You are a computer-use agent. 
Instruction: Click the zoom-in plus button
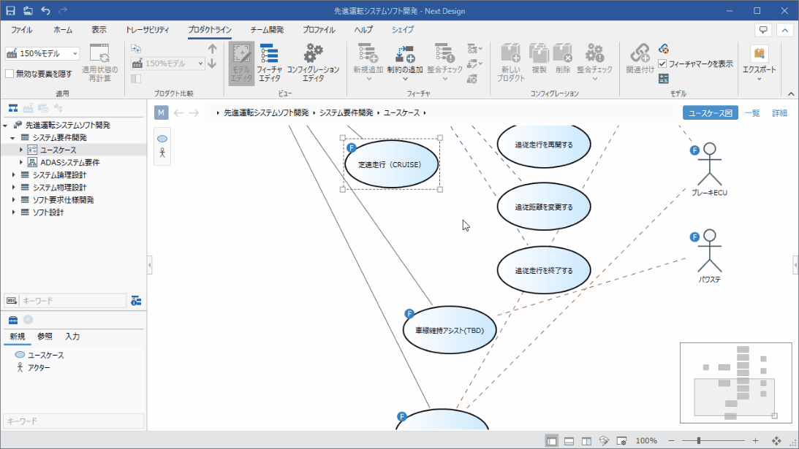tap(756, 441)
